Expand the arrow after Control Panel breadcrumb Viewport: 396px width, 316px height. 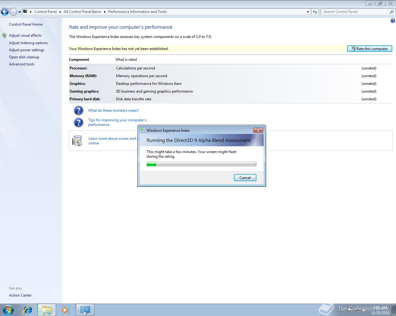click(x=60, y=12)
